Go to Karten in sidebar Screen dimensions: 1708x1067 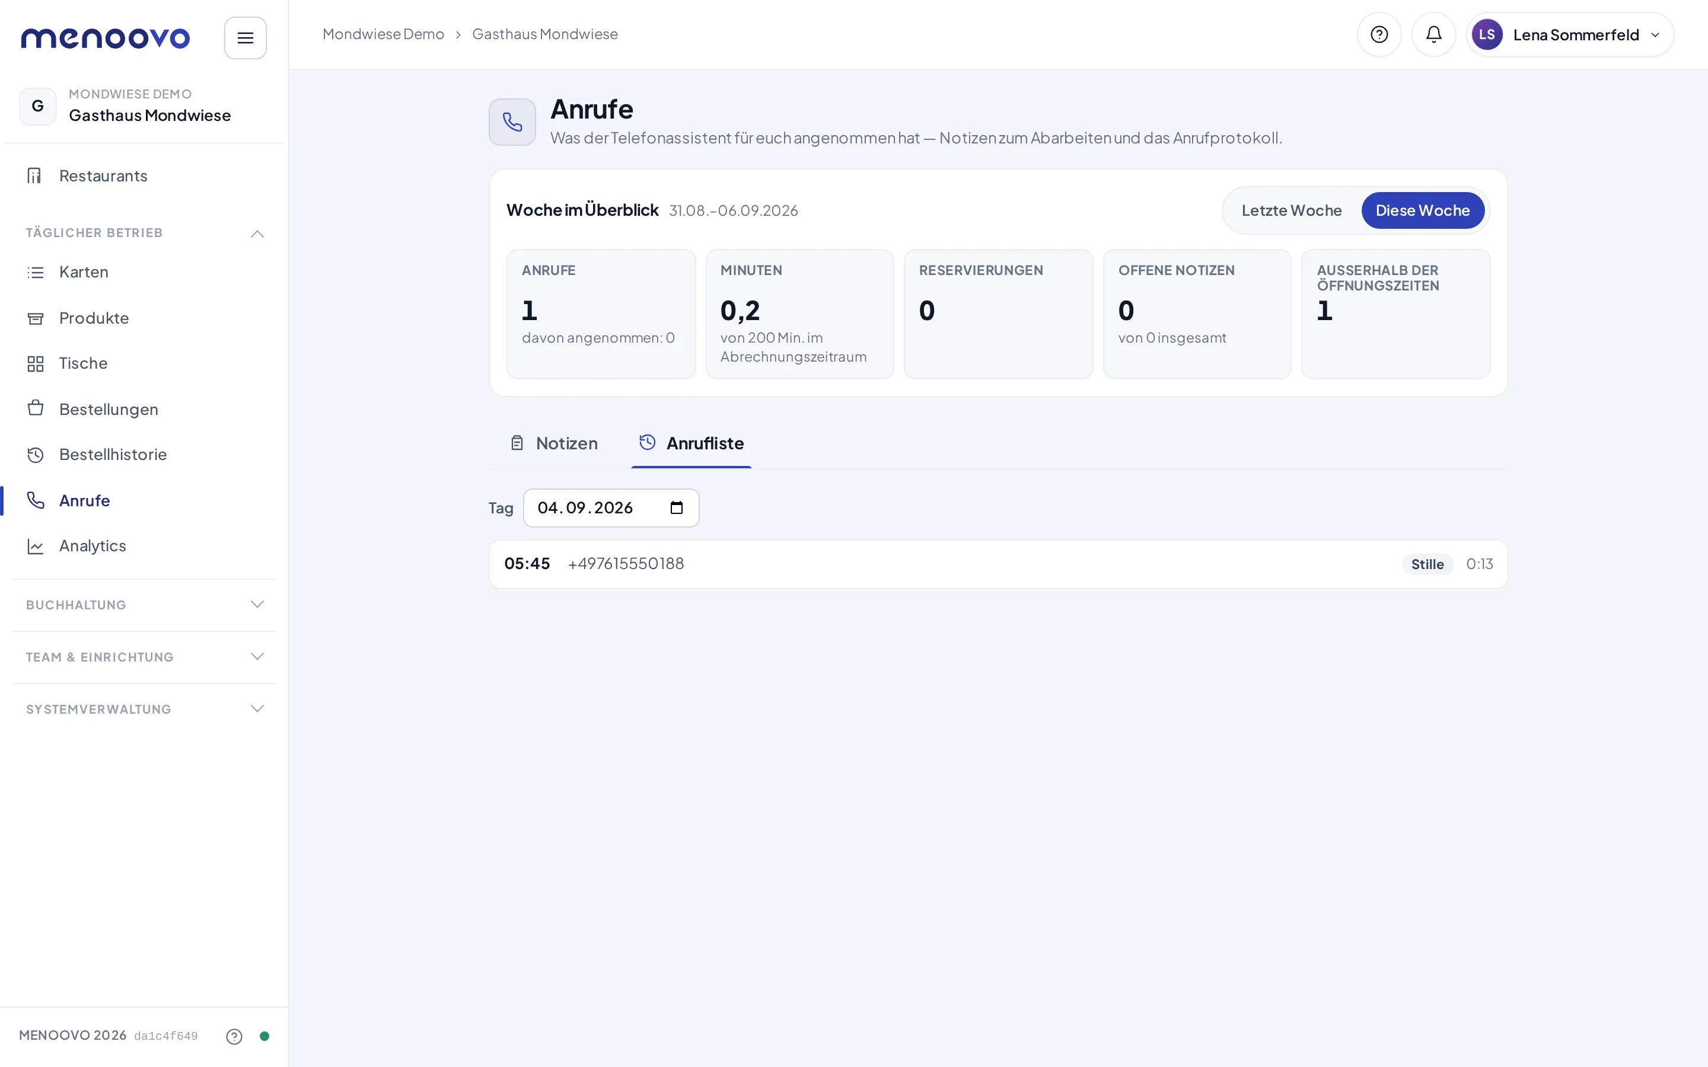click(x=144, y=273)
